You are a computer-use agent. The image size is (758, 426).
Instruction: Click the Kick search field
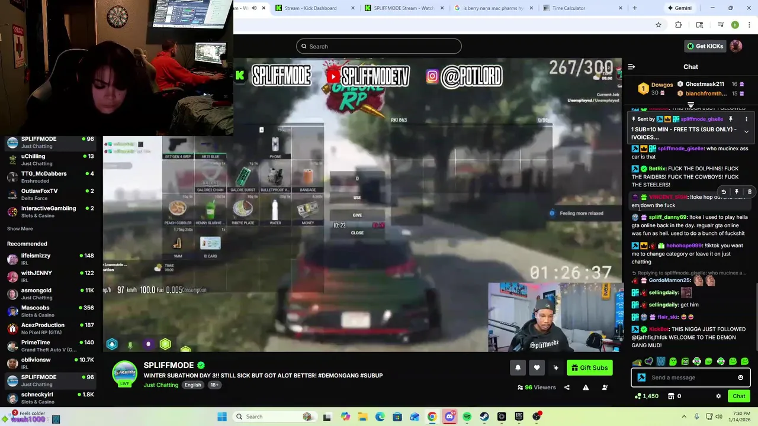pos(379,46)
